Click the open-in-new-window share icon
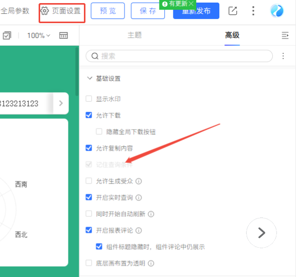 233,11
